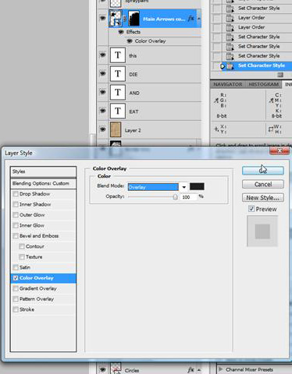Open the Blend Mode dropdown arrow
The width and height of the screenshot is (292, 374).
183,187
